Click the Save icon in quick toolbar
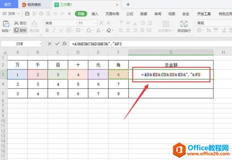Screen dimensions: 232x160 point(27,14)
